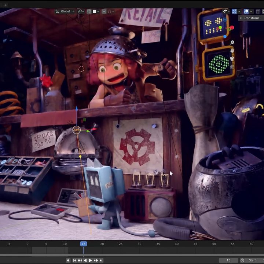
Task: Toggle the snapping magnet icon
Action: coord(89,11)
